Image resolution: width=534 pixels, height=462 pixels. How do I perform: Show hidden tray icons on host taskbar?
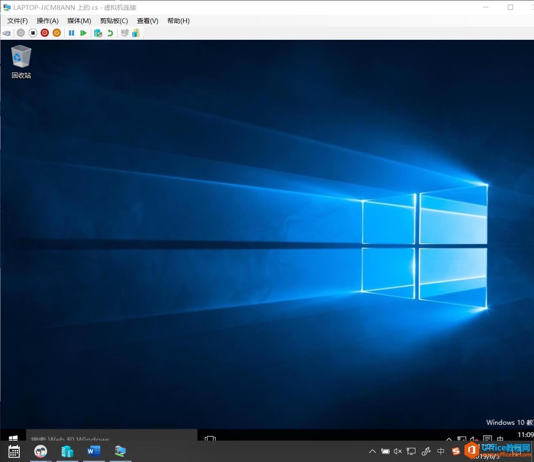pos(373,451)
